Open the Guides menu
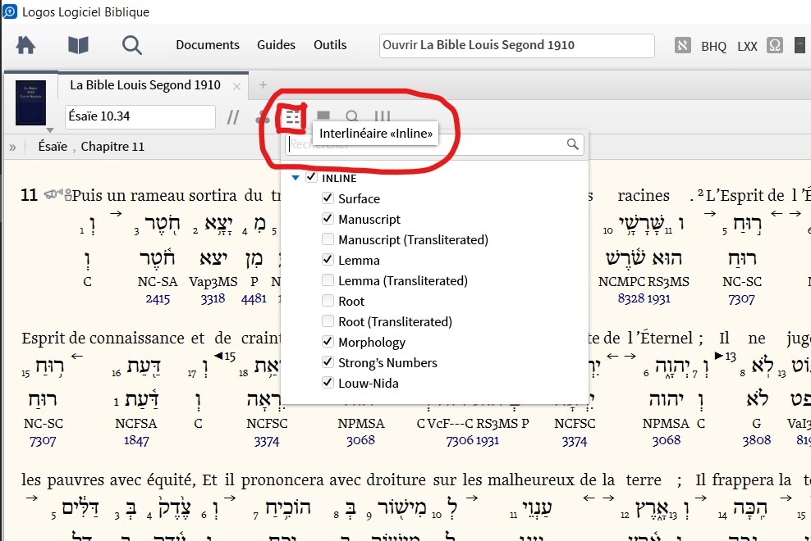 tap(276, 45)
